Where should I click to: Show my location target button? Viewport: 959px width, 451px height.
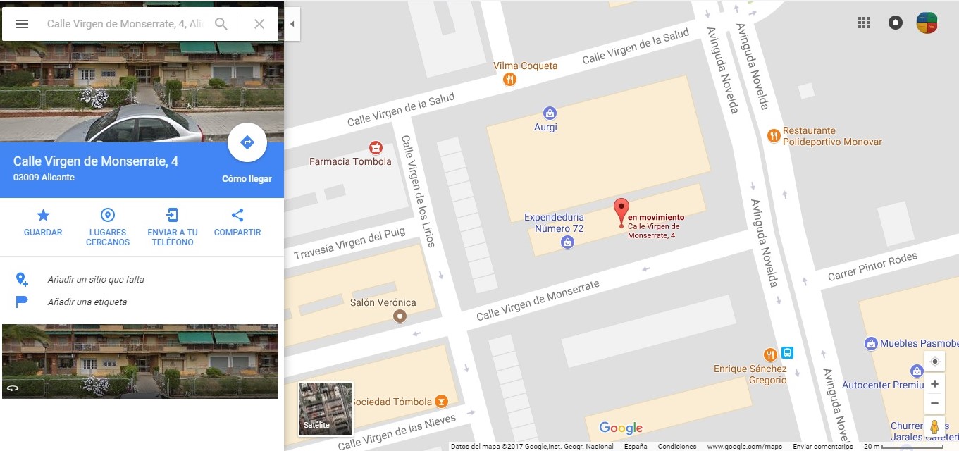(x=934, y=362)
